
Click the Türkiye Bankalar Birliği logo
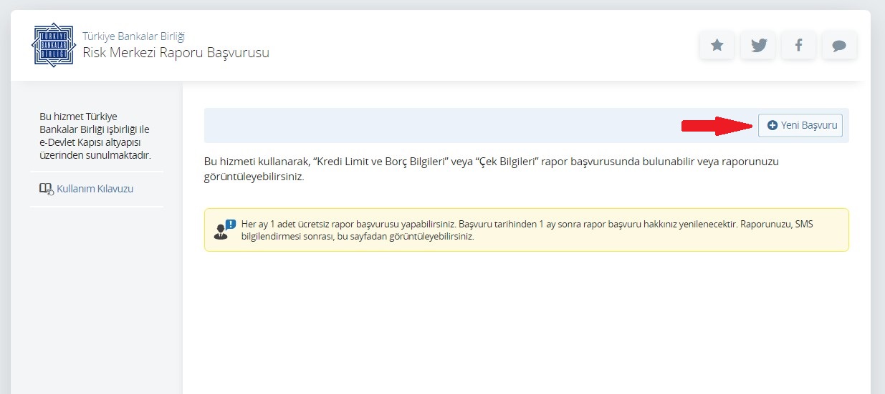(53, 44)
